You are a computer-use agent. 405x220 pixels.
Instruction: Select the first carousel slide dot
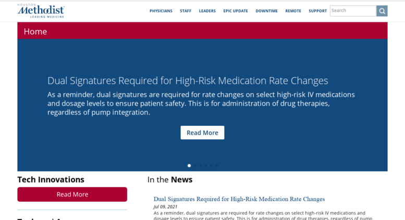coord(189,165)
